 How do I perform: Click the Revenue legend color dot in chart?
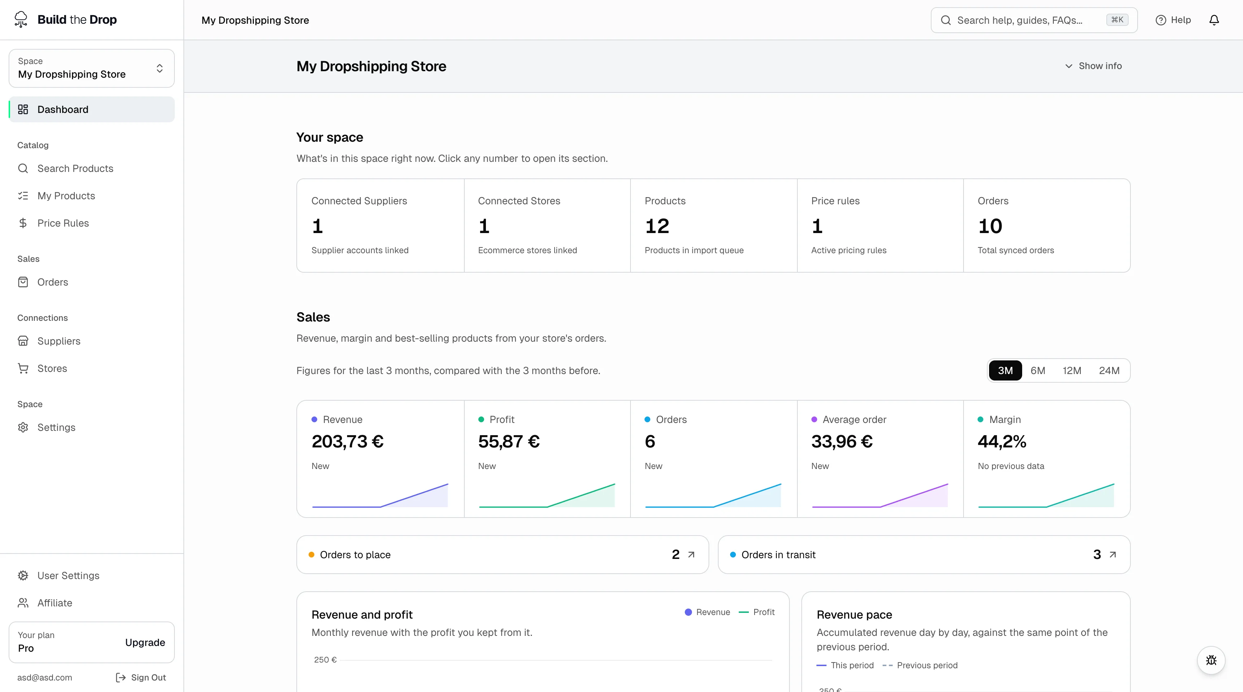[x=688, y=612]
